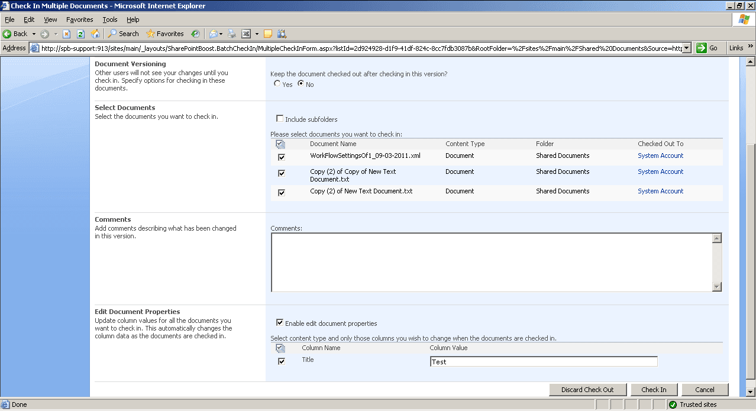This screenshot has height=411, width=756.
Task: Click the Trusted sites status icon
Action: [673, 404]
